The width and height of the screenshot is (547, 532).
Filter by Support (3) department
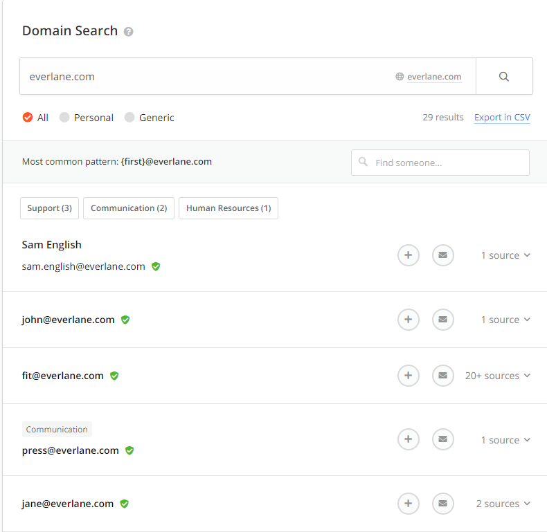pyautogui.click(x=50, y=208)
